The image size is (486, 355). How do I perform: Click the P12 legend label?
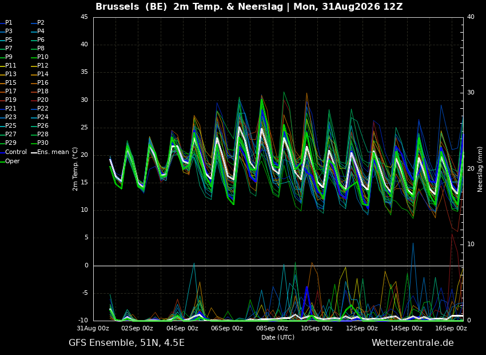tap(43, 65)
